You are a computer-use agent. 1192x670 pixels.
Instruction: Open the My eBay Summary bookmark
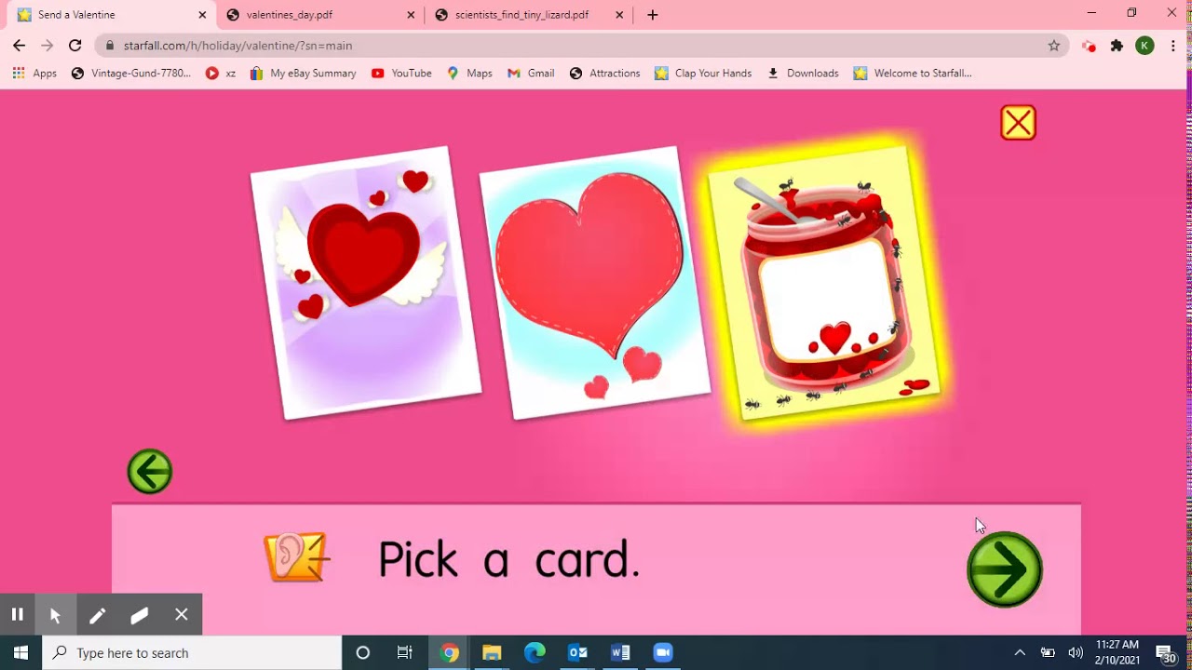pyautogui.click(x=303, y=74)
